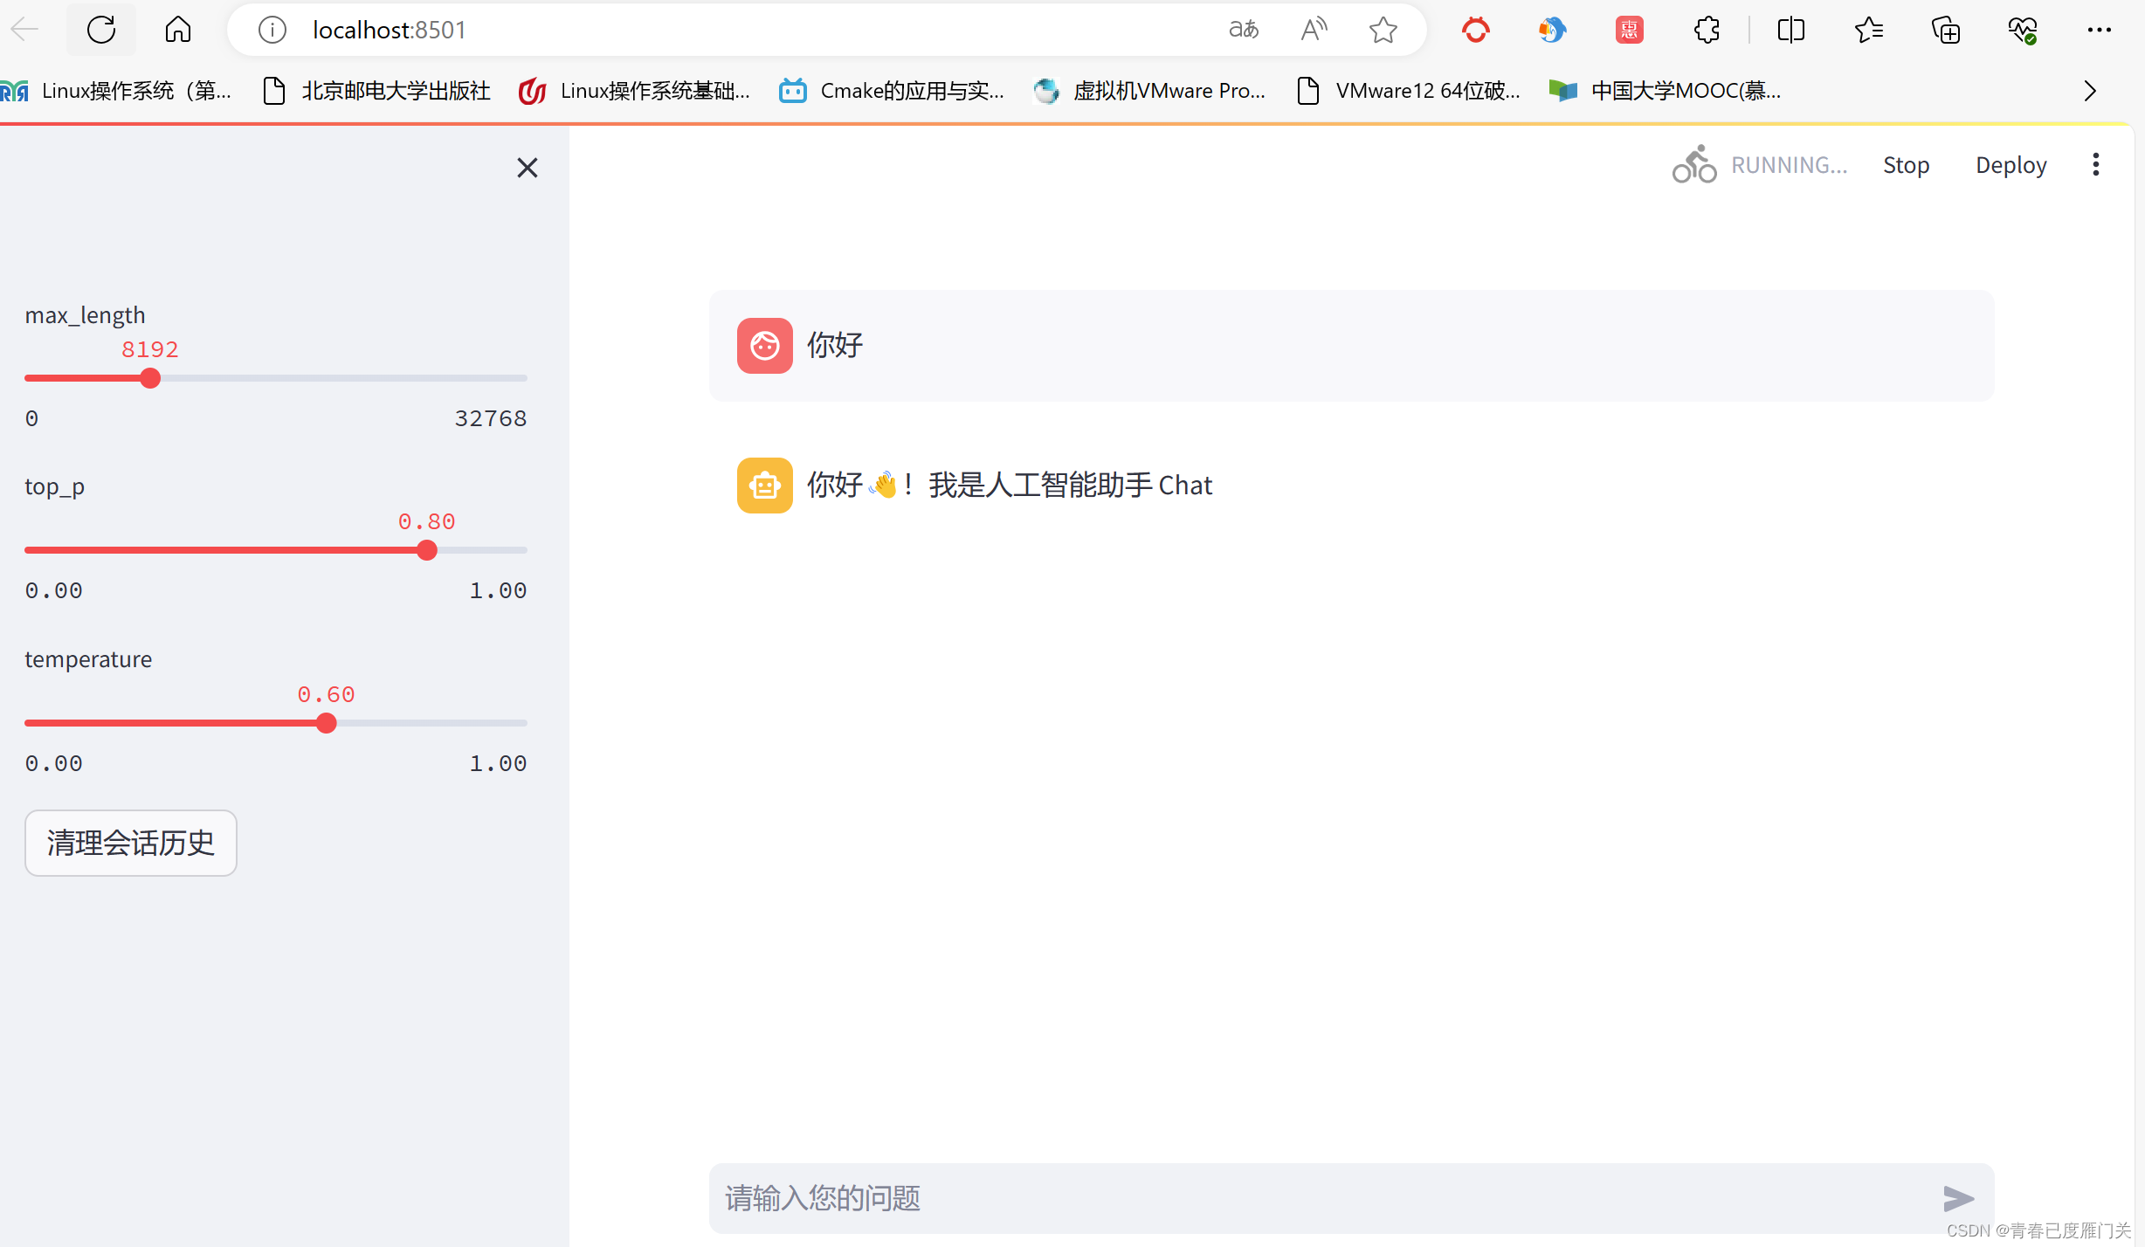Click the translate page icon
This screenshot has width=2145, height=1247.
1244,30
